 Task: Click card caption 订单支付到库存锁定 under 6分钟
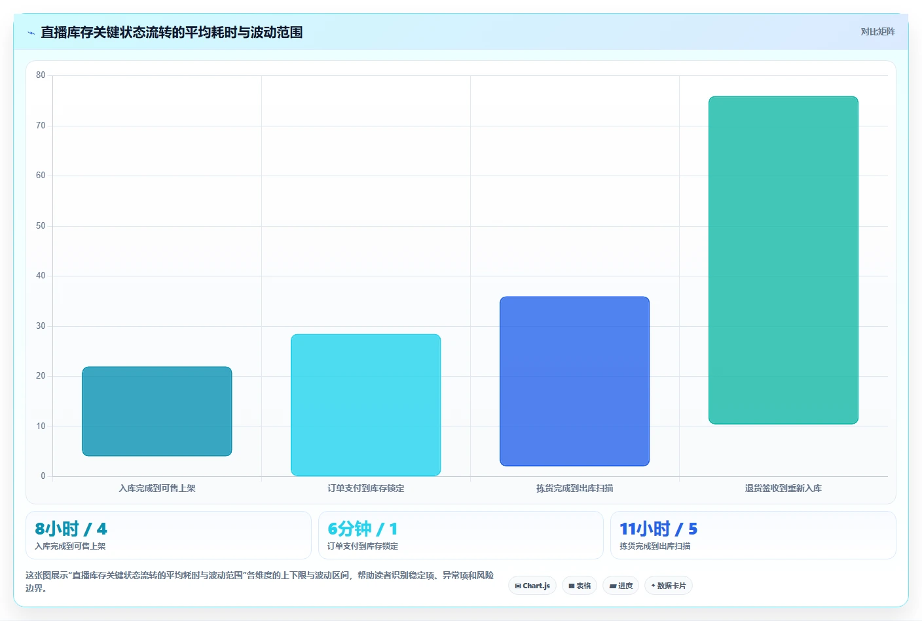(363, 546)
